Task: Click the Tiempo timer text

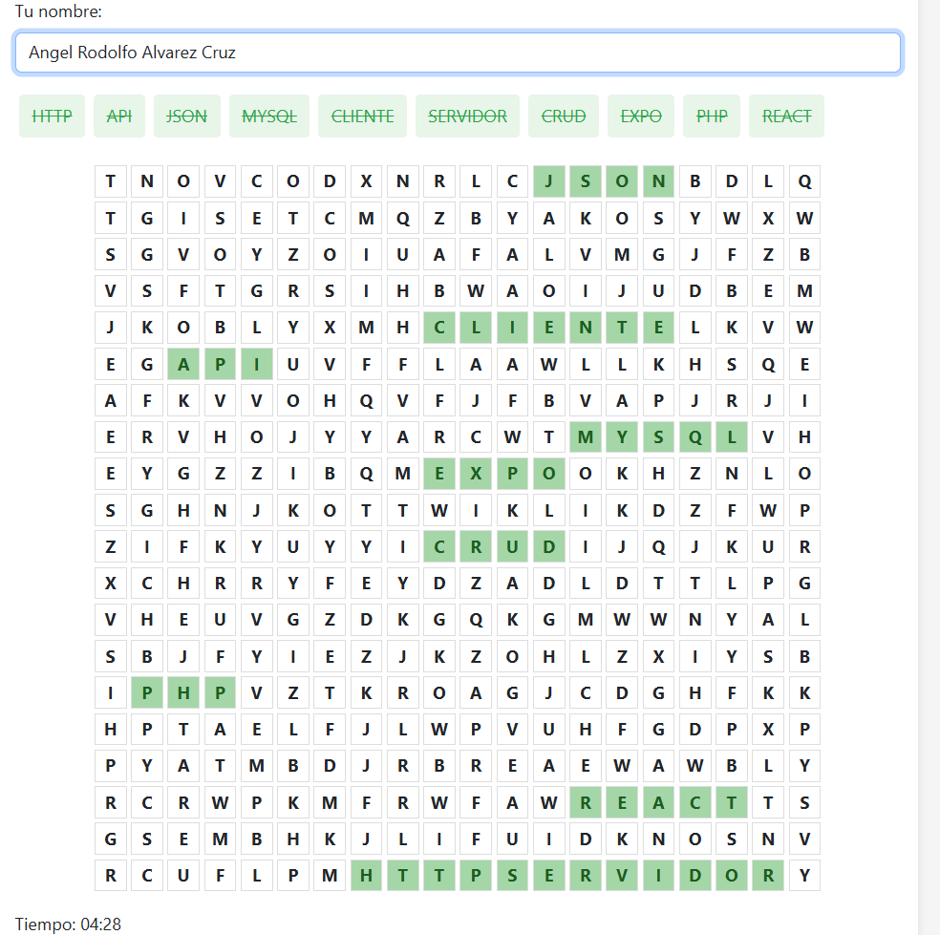Action: tap(69, 924)
